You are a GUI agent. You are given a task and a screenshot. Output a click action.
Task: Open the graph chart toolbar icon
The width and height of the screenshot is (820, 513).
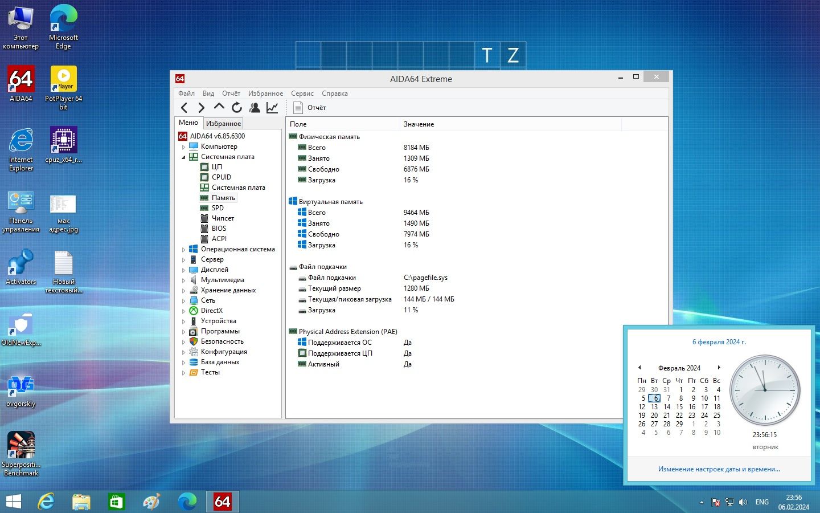pyautogui.click(x=272, y=107)
